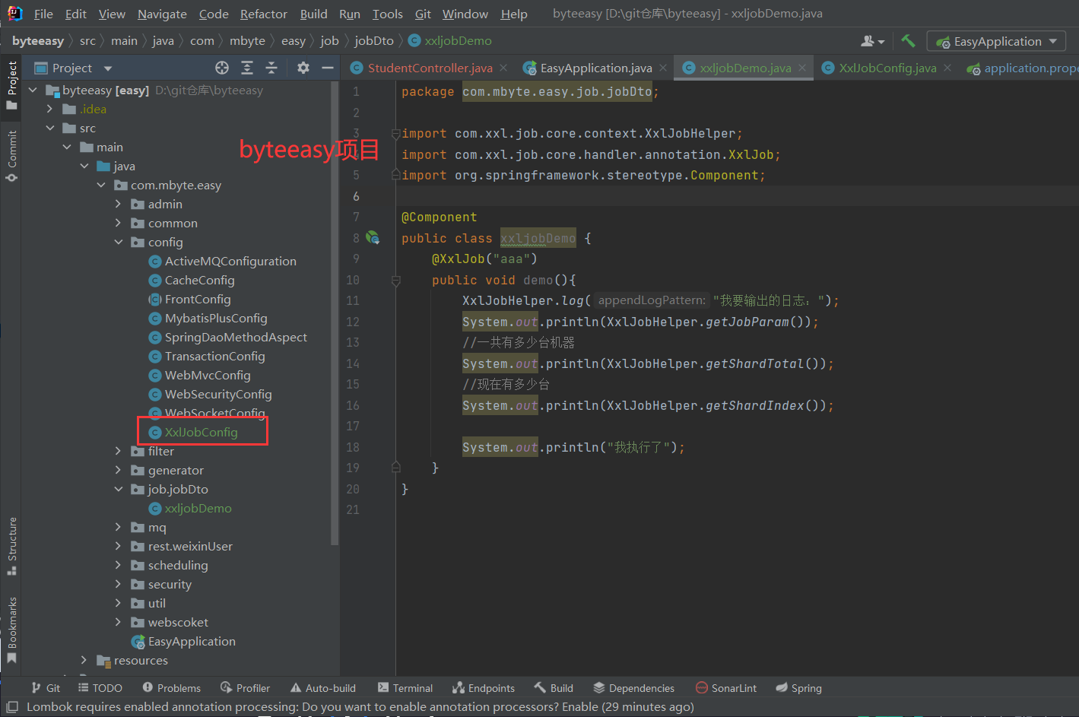Click the tool window quick access icon in status bar
The image size is (1079, 717).
click(x=11, y=707)
